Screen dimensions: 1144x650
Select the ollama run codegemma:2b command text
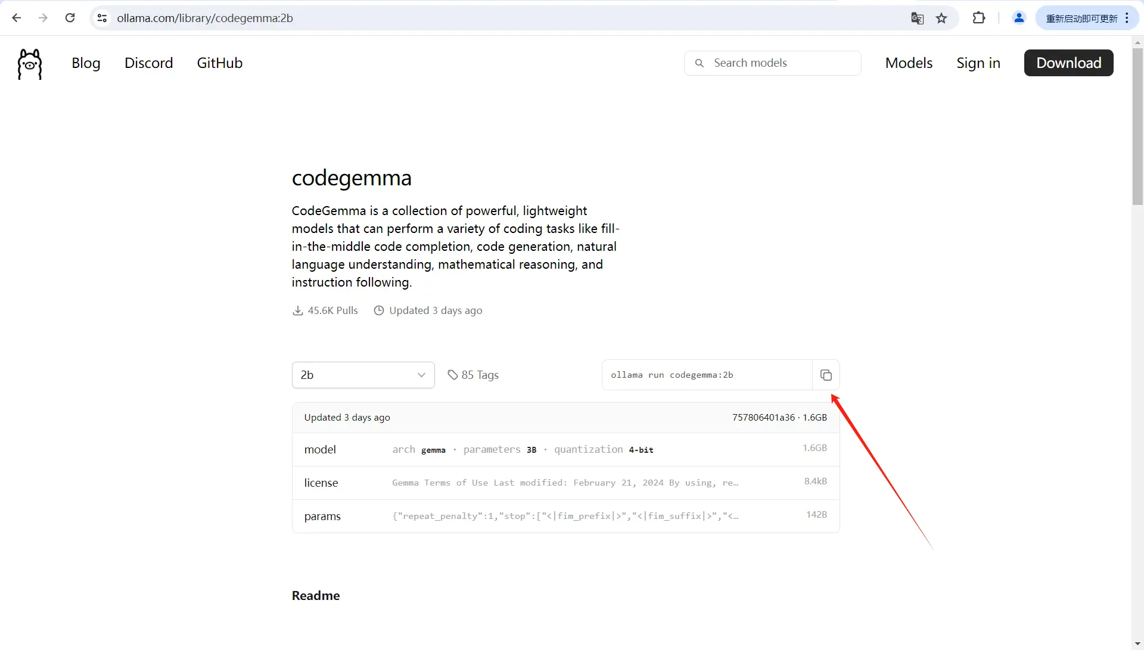672,375
